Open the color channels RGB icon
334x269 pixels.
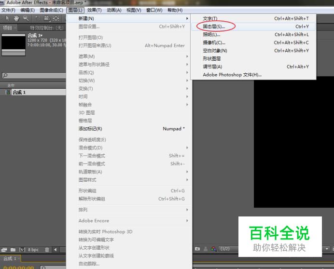coord(214,249)
